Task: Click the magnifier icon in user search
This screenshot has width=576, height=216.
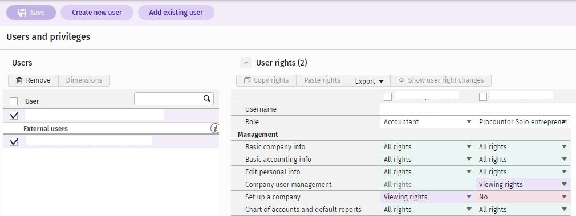Action: [x=207, y=99]
